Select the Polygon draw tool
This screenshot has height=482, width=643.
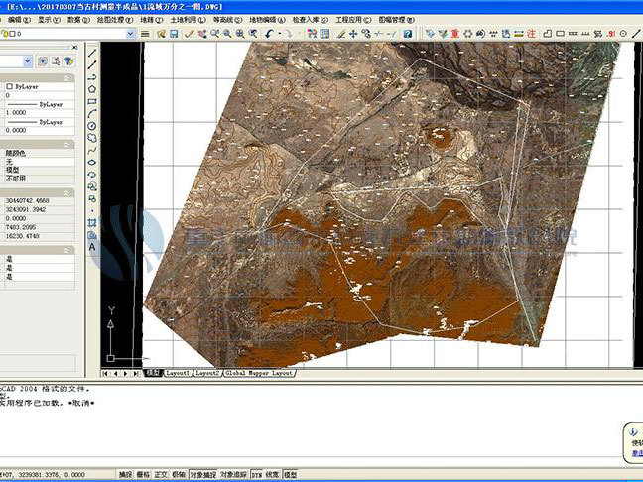92,89
